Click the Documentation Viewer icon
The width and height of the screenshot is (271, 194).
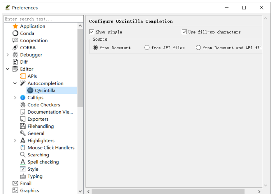pyautogui.click(x=23, y=112)
